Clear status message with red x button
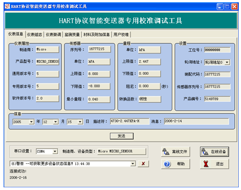The width and height of the screenshot is (241, 190). 143,163
